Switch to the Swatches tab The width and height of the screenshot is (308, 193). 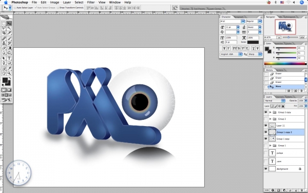click(279, 43)
